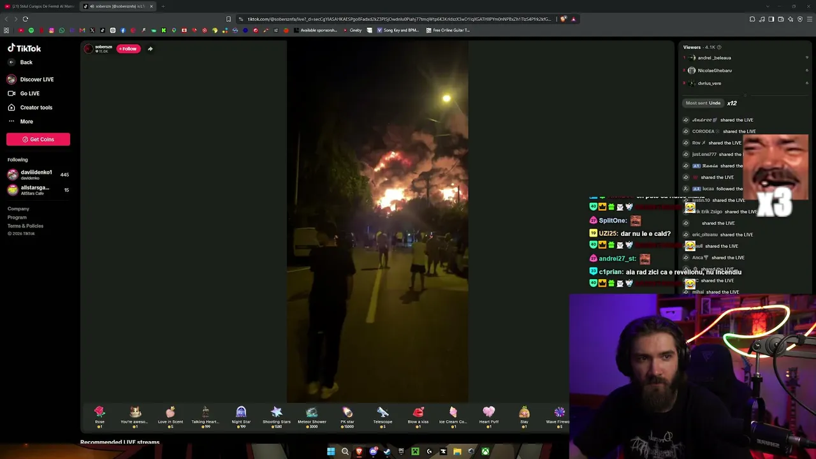
Task: Open the Xbox app from the taskbar
Action: coord(485,452)
